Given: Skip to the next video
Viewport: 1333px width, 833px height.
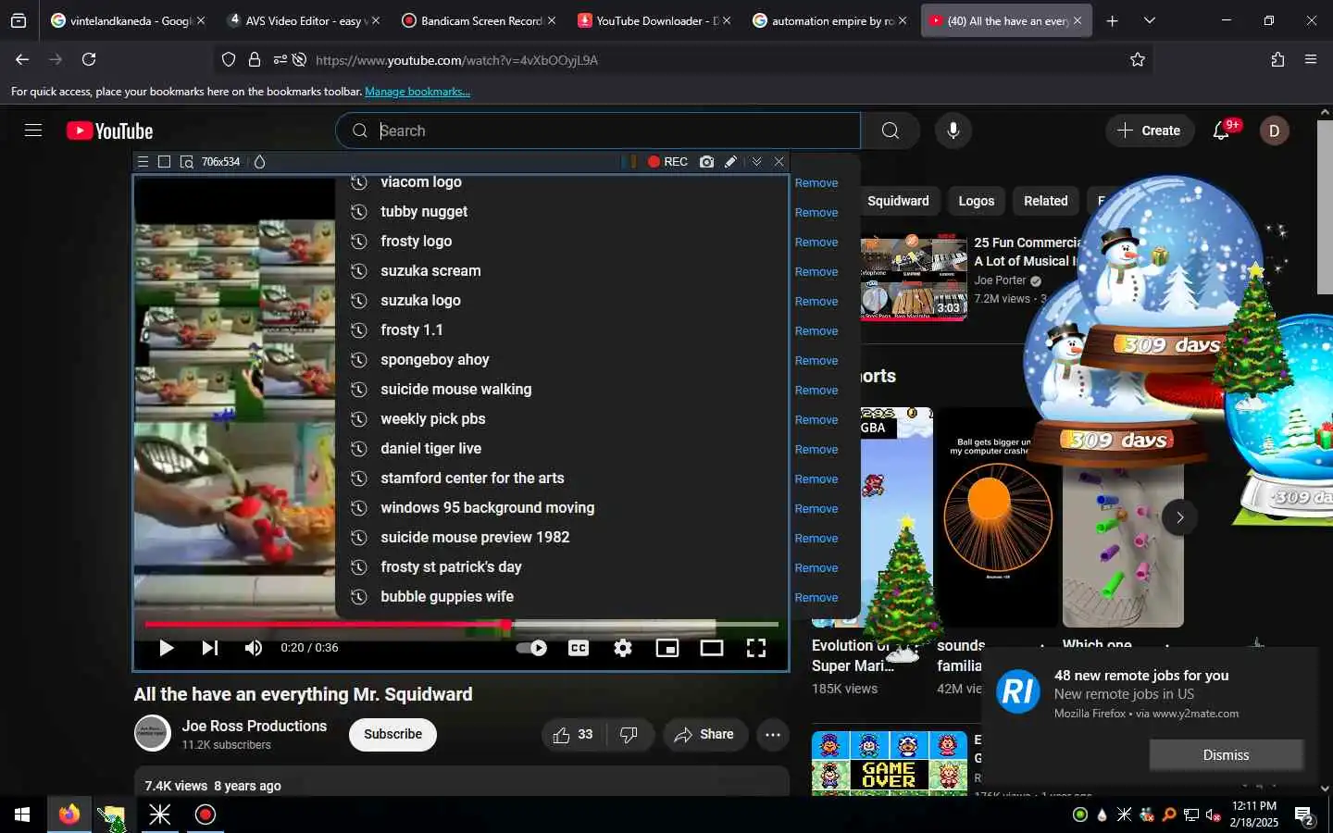Looking at the screenshot, I should [210, 648].
